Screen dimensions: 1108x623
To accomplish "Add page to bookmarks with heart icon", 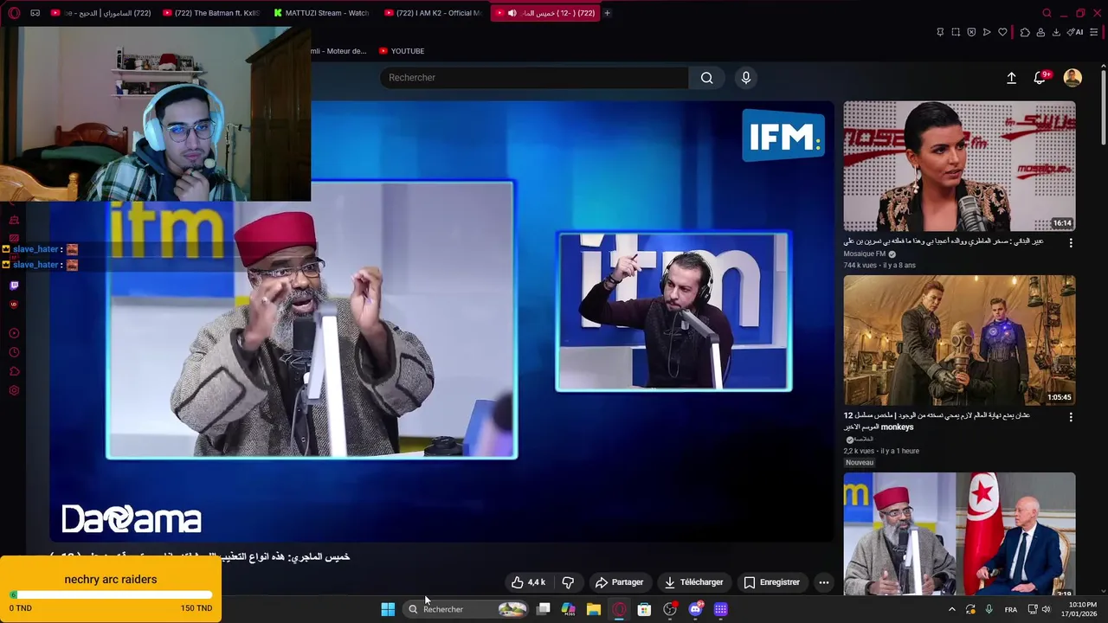I will coord(1002,32).
